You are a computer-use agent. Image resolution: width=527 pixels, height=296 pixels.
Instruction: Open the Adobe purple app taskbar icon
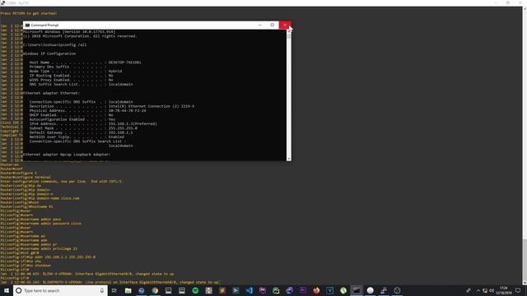[303, 290]
